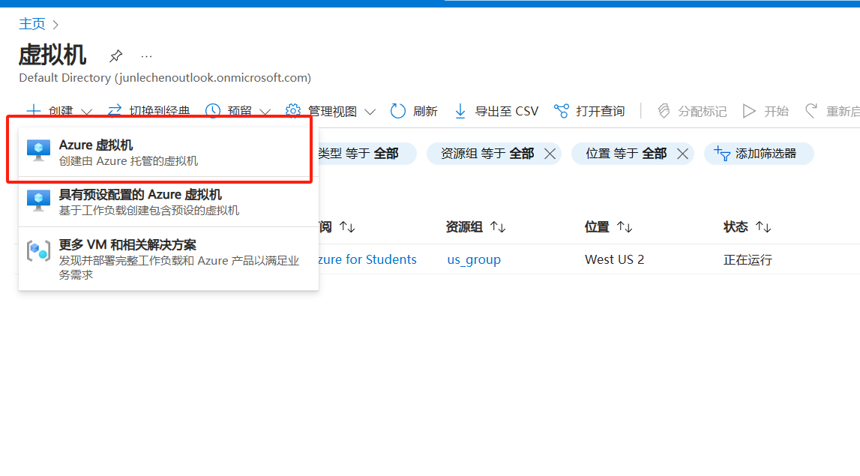Click the 刷新 refresh icon

(x=398, y=111)
